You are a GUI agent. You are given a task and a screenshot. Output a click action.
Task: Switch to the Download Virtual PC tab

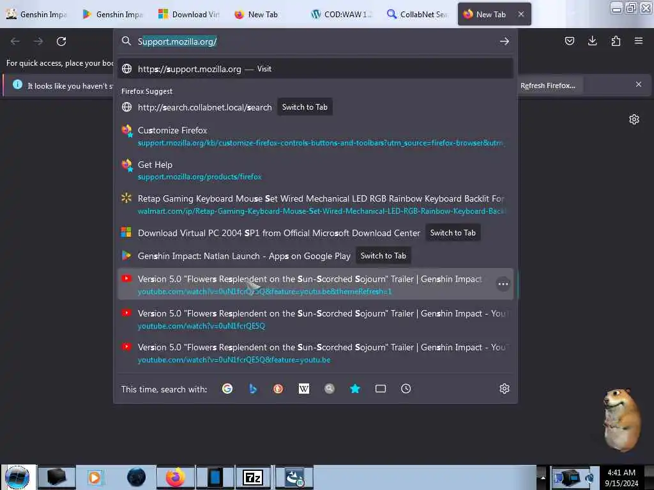(188, 14)
